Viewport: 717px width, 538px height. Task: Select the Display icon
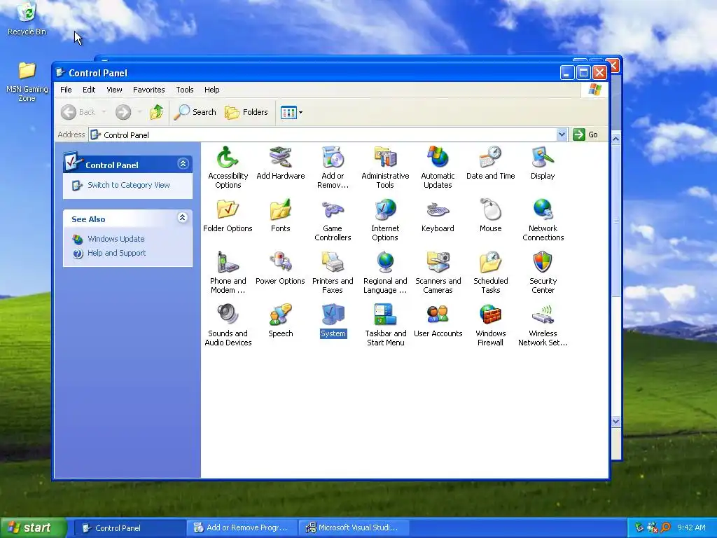pos(543,163)
